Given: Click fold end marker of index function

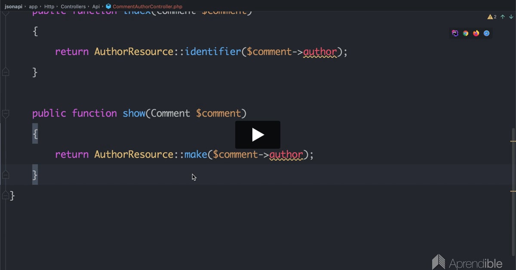Looking at the screenshot, I should coord(6,72).
